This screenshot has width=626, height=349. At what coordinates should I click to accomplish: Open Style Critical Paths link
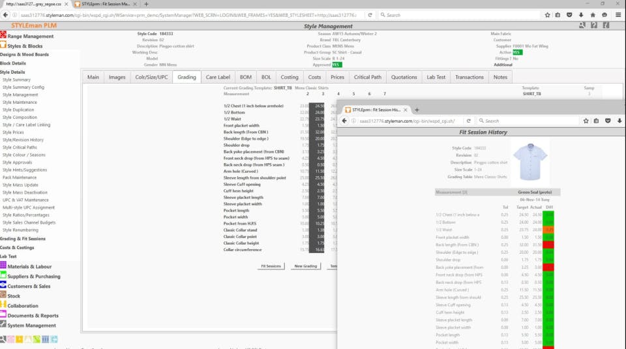tap(20, 147)
